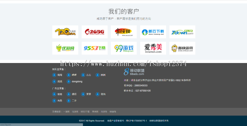Open the 爱秀美 ixiumei.com logo
The height and width of the screenshot is (126, 247).
pos(153,48)
